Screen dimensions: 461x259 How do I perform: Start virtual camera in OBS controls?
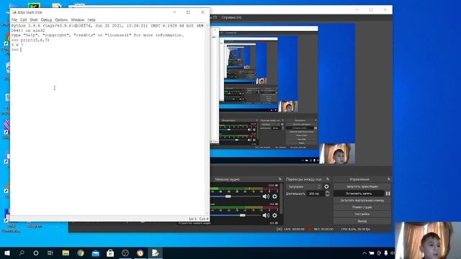[x=362, y=200]
